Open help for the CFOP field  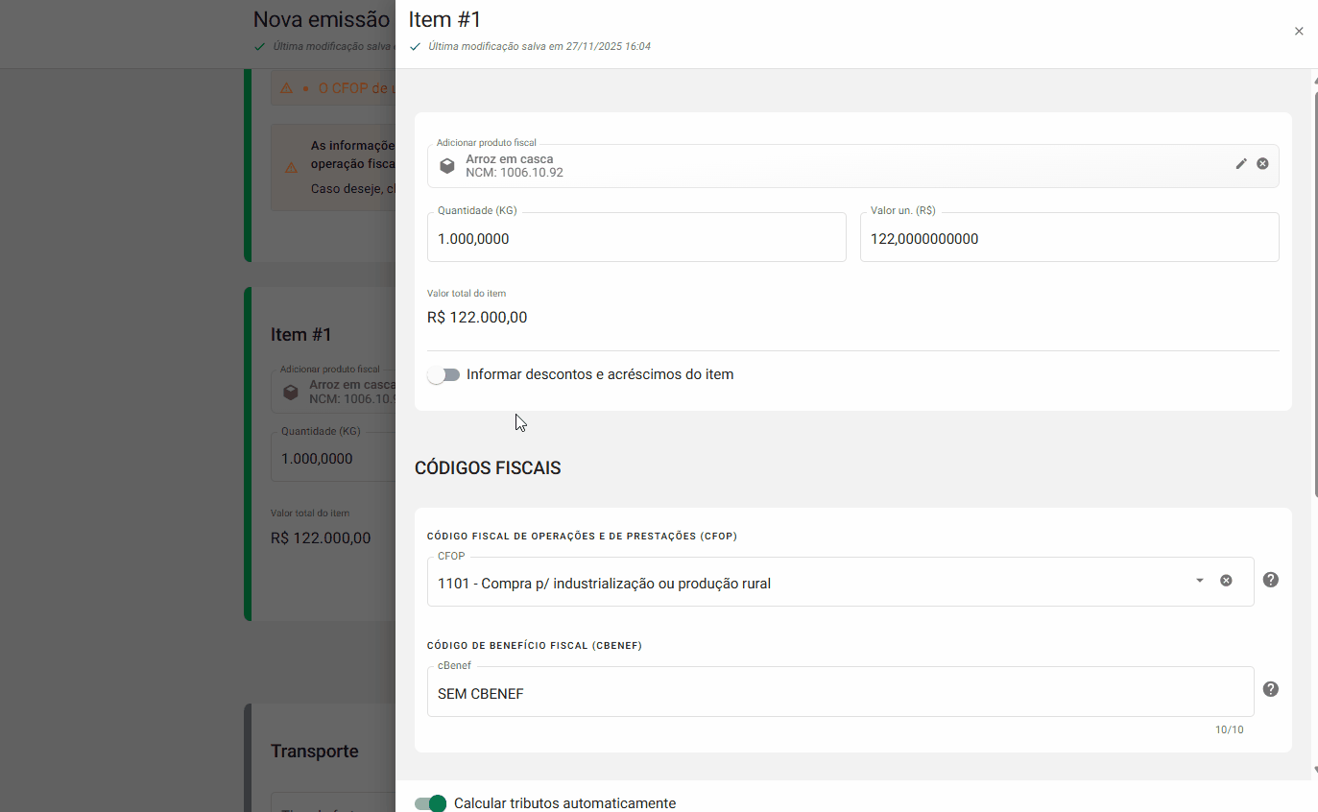1270,580
